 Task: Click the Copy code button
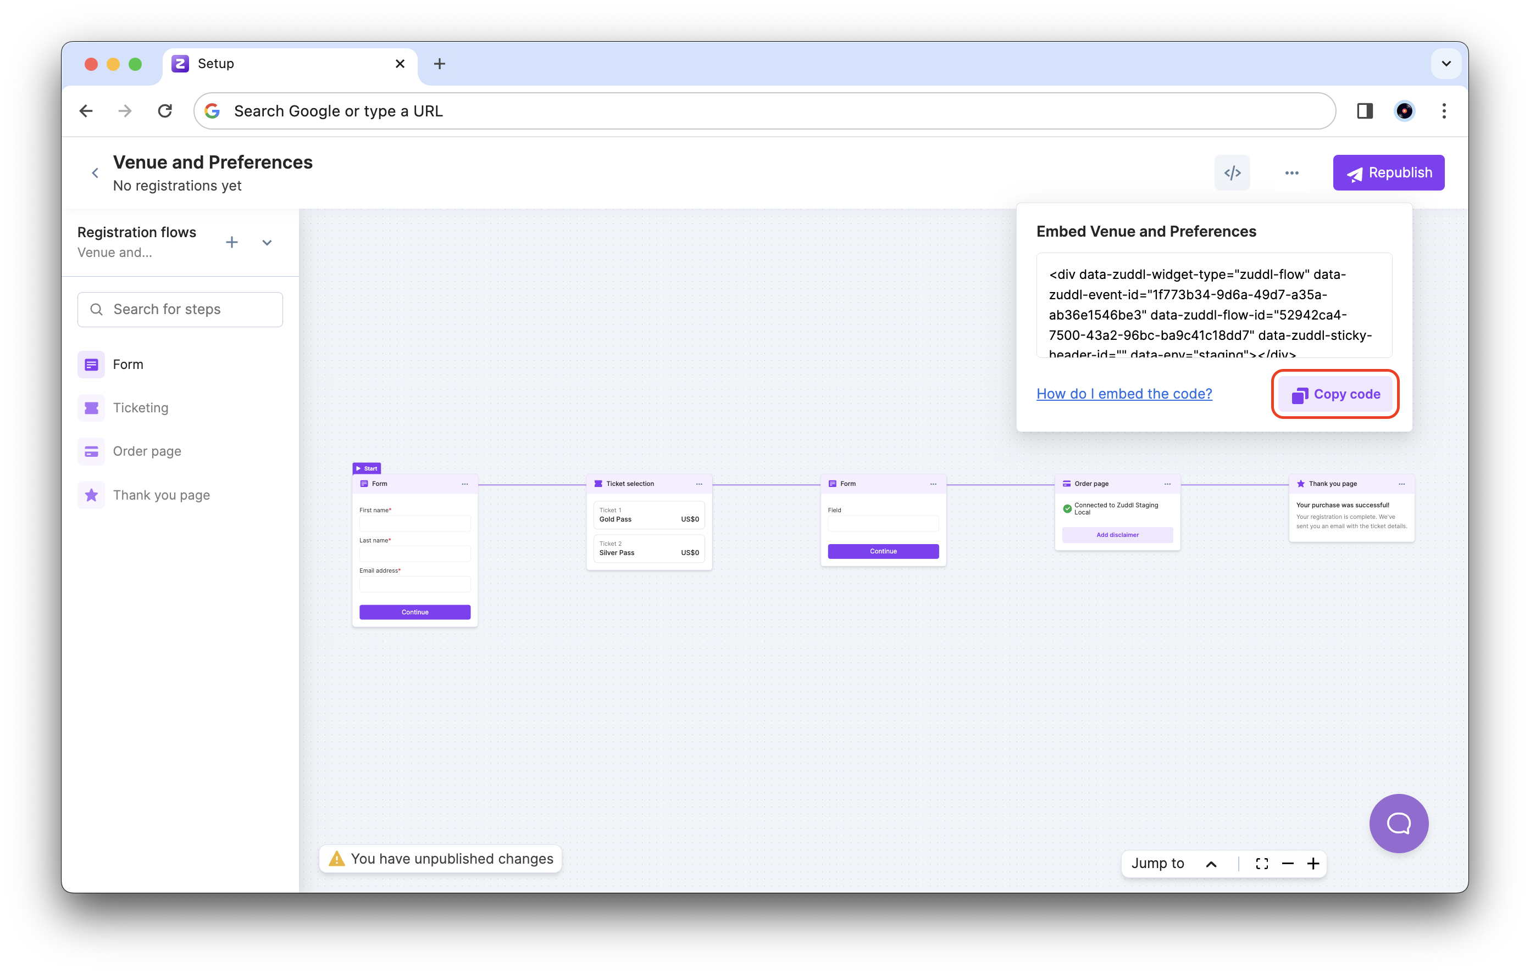point(1335,394)
